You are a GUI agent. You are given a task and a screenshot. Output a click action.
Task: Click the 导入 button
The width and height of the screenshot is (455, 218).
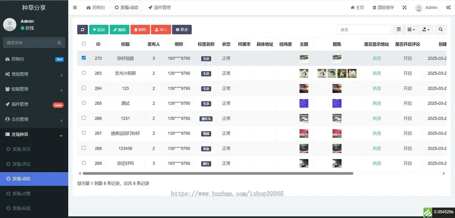(x=161, y=30)
